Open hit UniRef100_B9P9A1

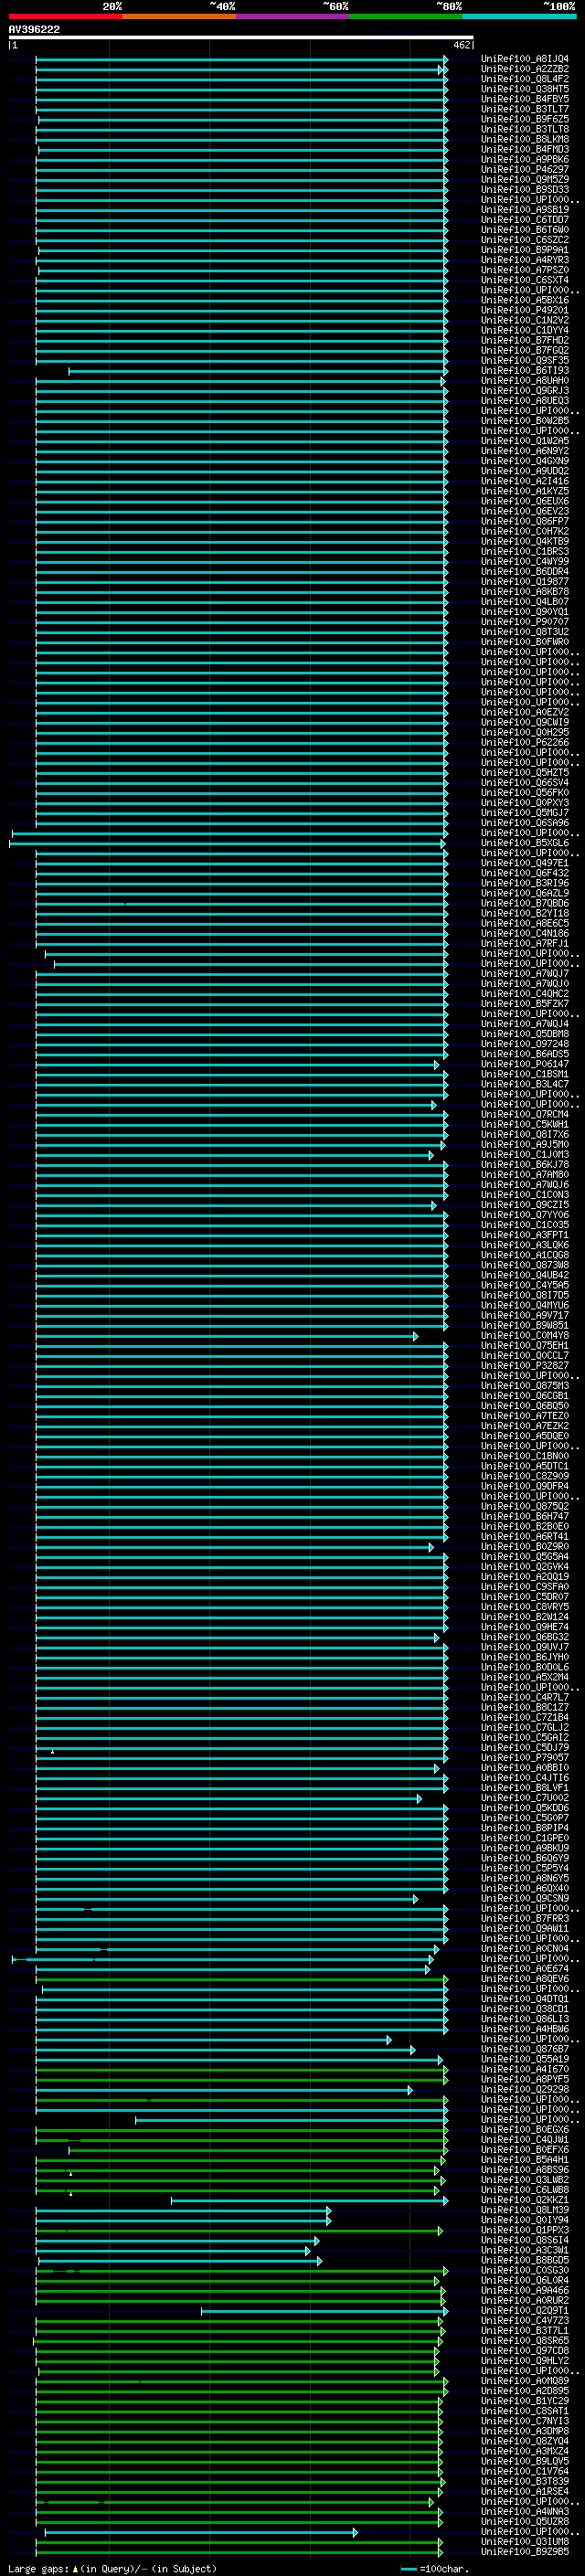[x=524, y=250]
